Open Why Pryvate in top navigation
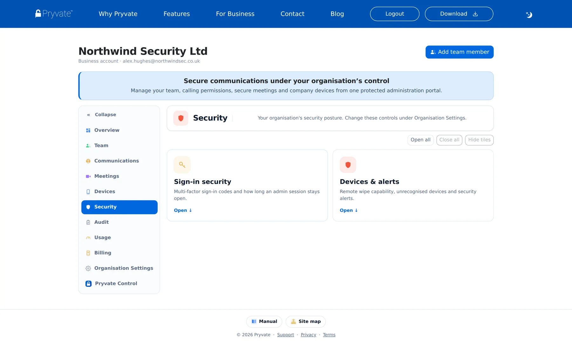 118,14
